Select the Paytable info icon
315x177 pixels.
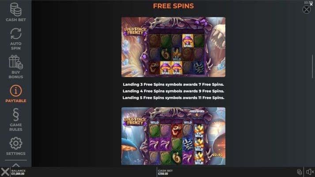[x=15, y=91]
